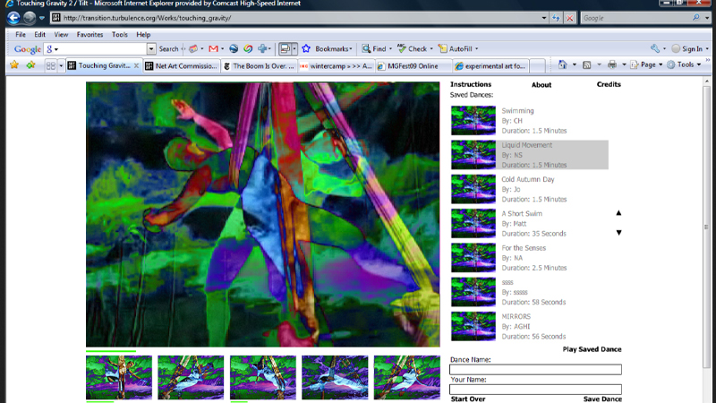Open the Quick Tabs grid icon

[x=51, y=65]
